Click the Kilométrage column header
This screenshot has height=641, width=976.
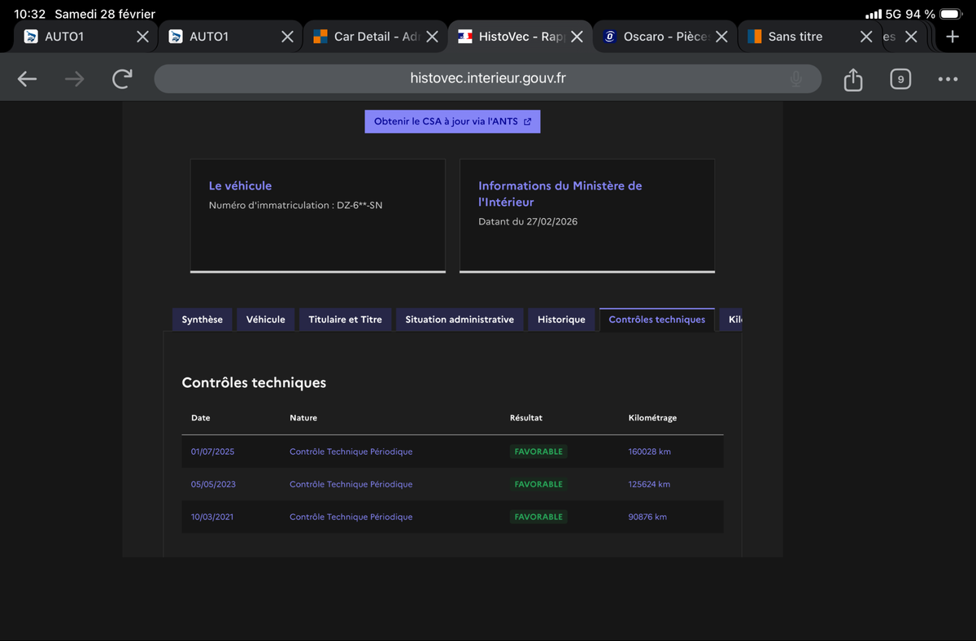point(652,418)
